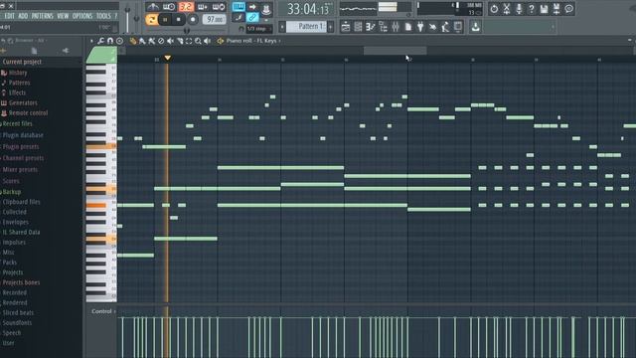Open the EDIT menu
Screen dimensions: 636x358
[x=9, y=16]
